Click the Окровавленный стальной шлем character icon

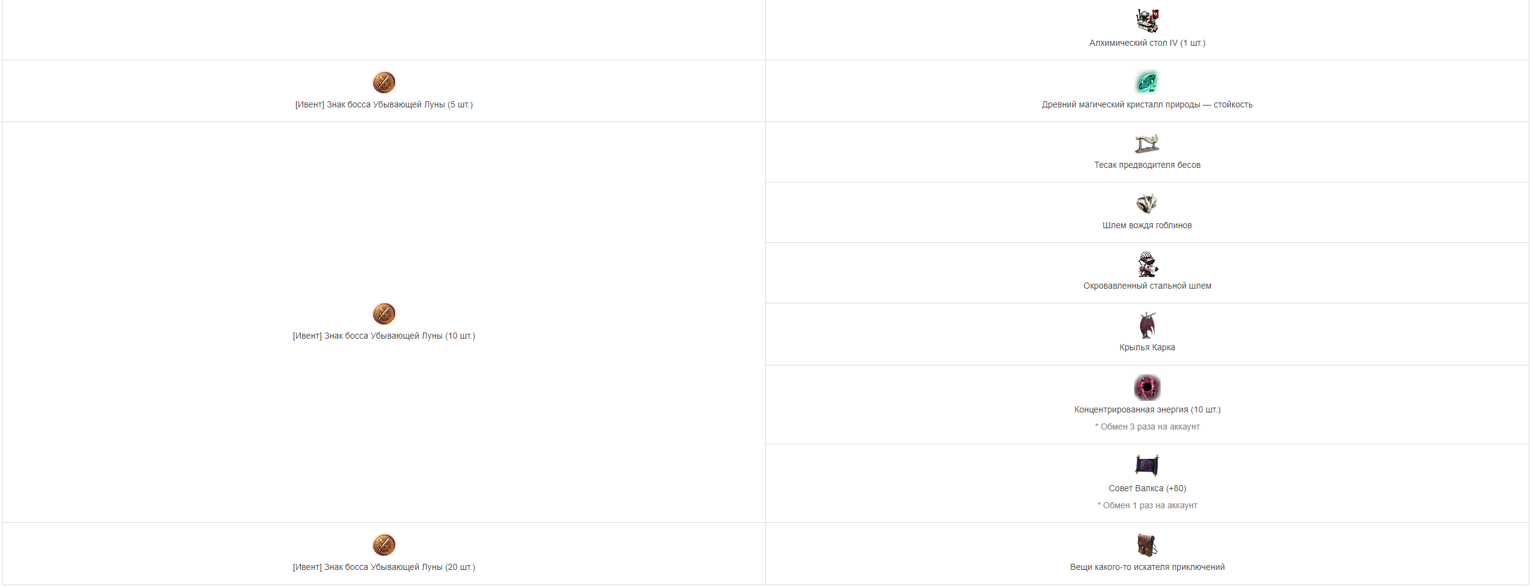[1147, 264]
